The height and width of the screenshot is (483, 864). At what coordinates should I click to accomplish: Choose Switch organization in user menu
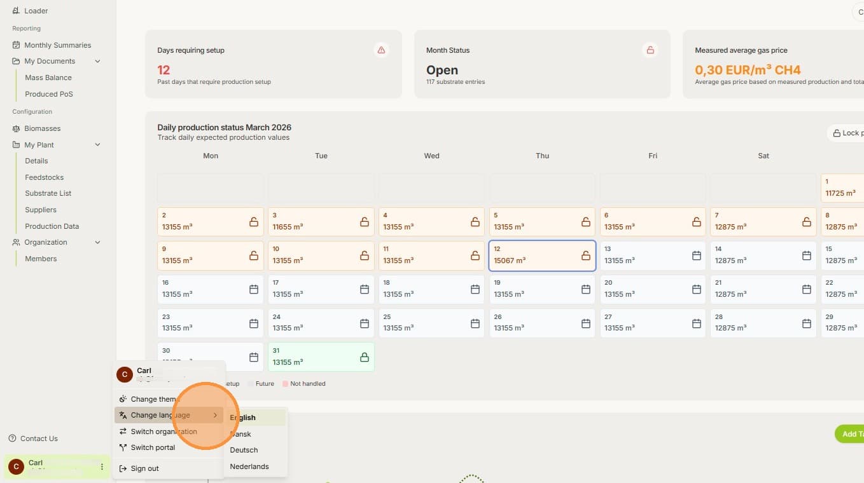tap(169, 432)
